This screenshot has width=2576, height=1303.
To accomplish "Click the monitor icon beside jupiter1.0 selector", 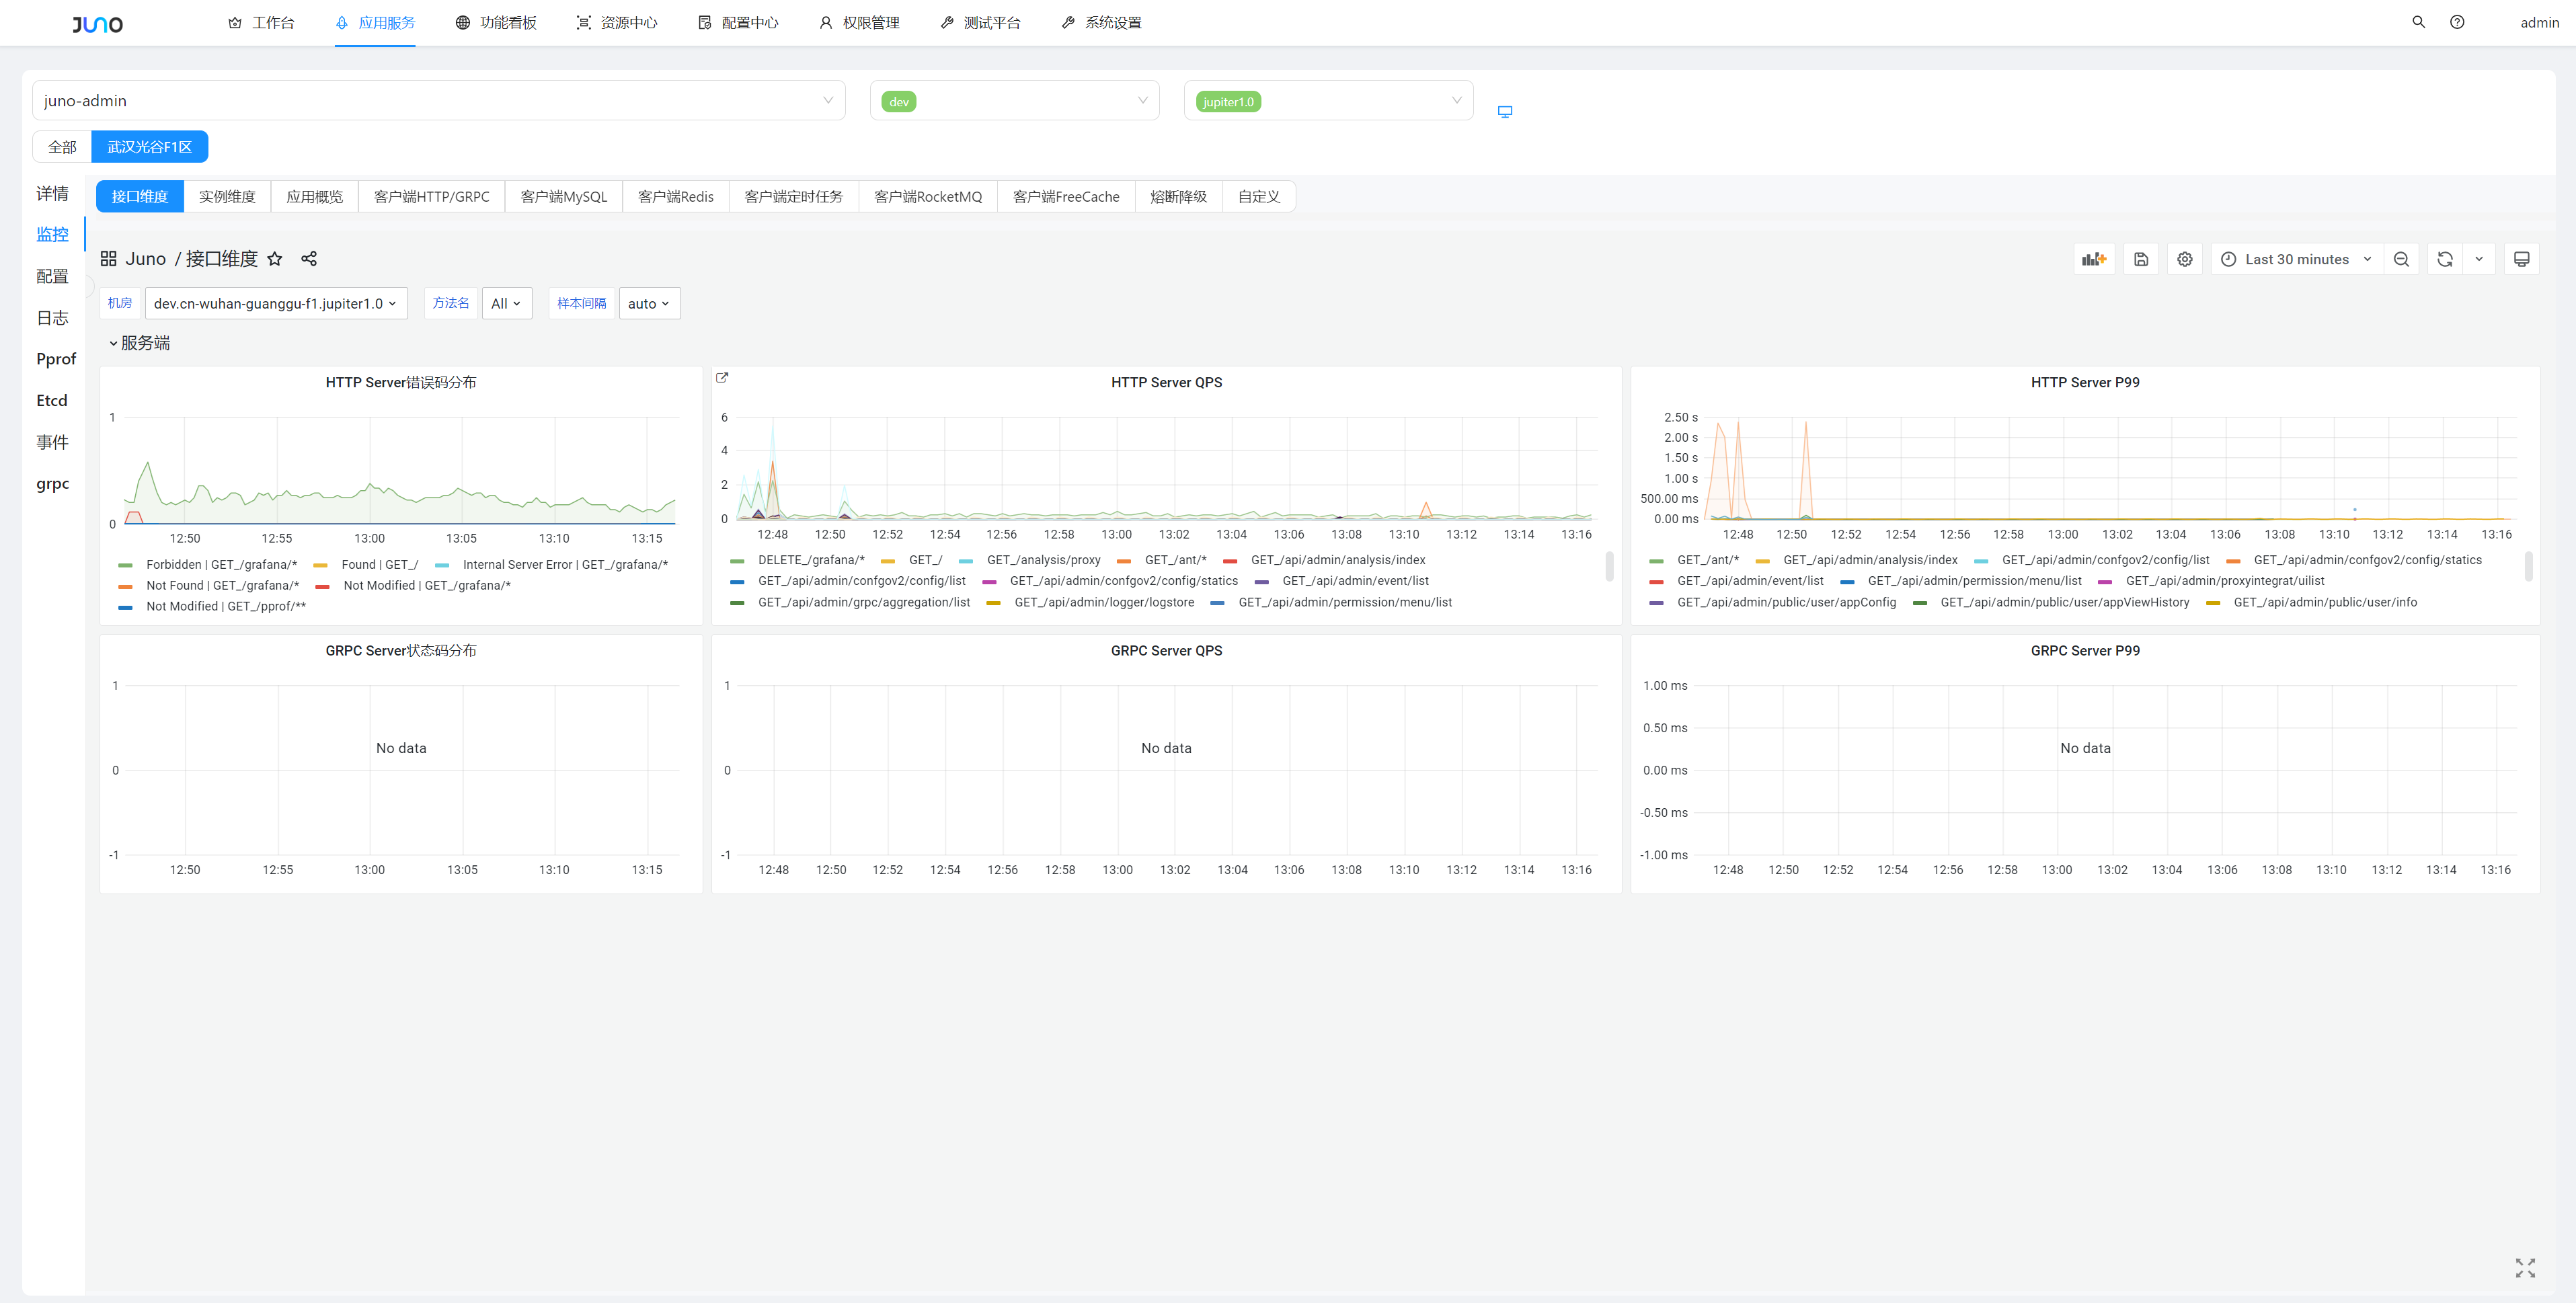I will (x=1505, y=111).
